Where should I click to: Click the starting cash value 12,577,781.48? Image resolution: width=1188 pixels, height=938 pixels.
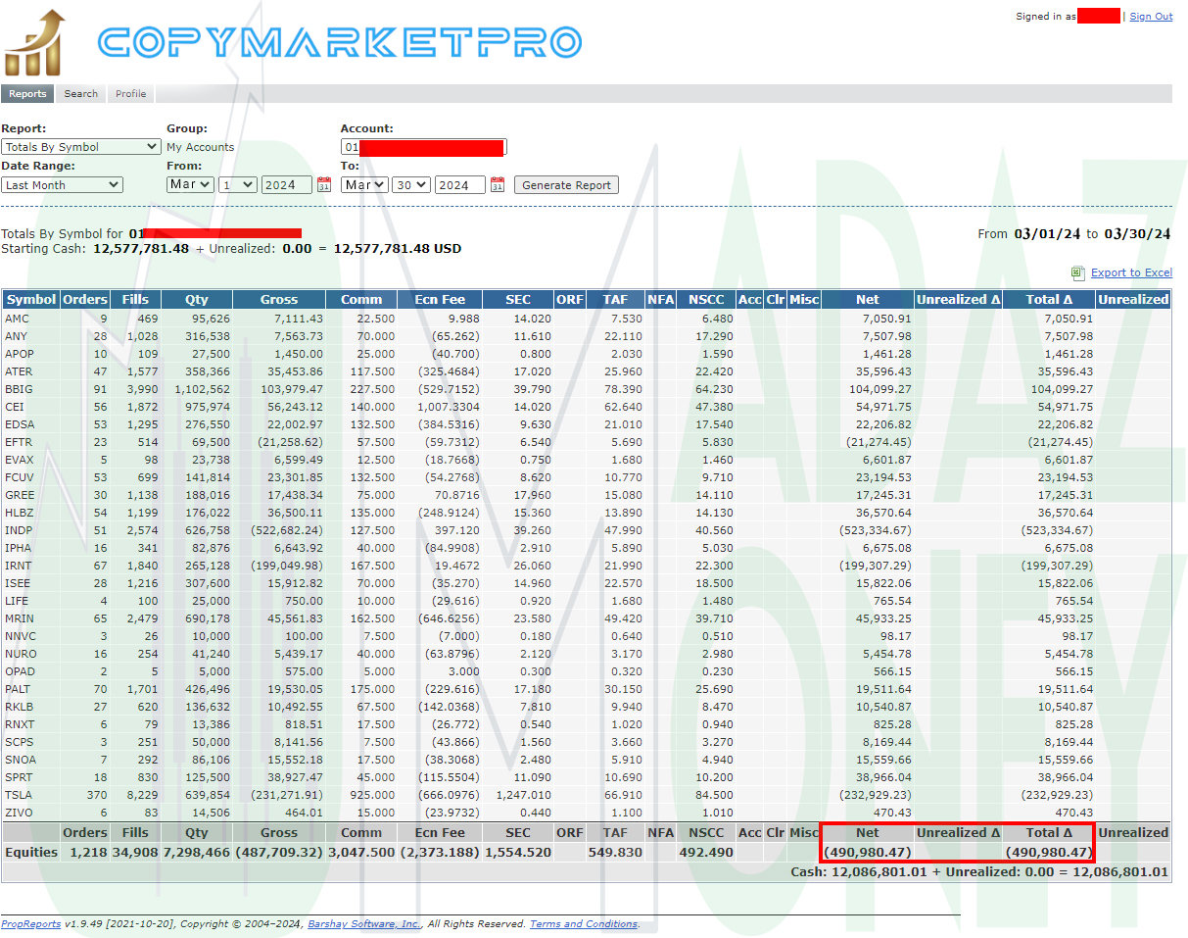pos(141,249)
